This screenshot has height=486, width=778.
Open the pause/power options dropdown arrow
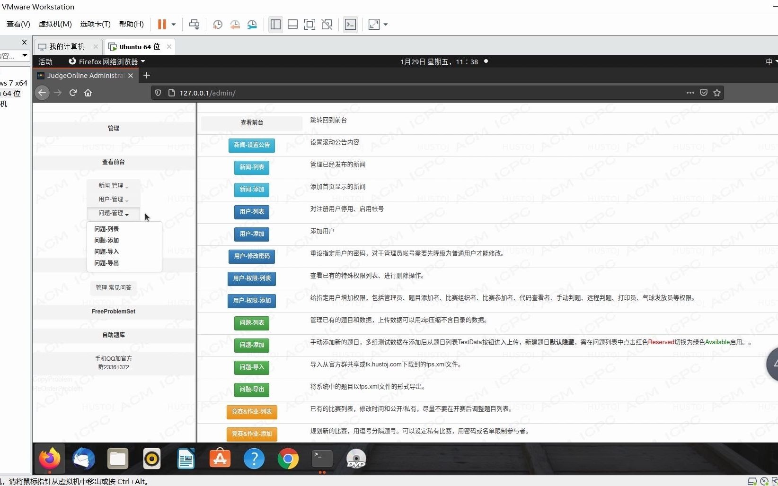point(174,24)
